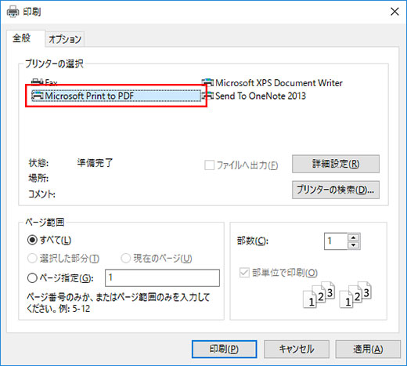This screenshot has height=366, width=407.
Task: Select the 現在のページ(U) radio button
Action: coord(125,259)
